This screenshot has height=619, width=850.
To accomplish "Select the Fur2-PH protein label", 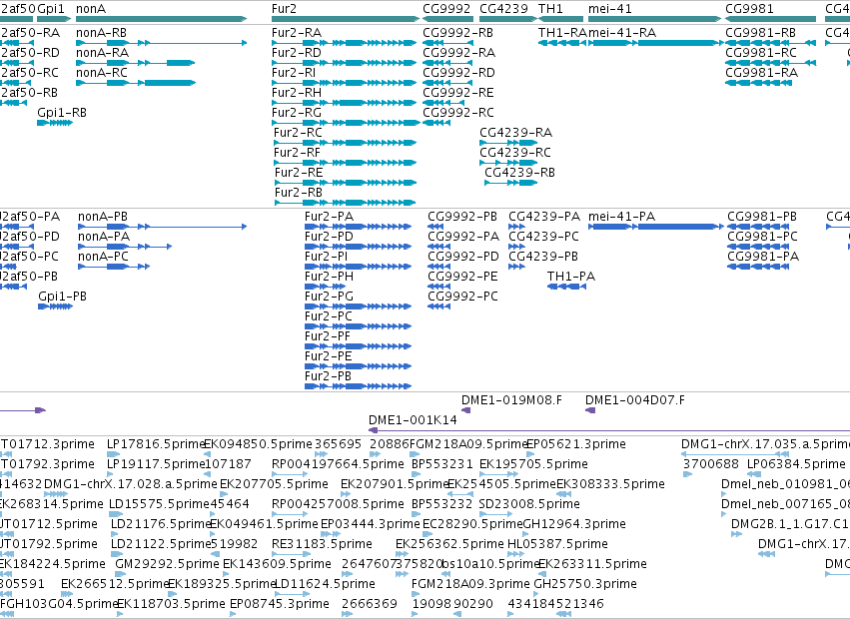I will pos(329,277).
